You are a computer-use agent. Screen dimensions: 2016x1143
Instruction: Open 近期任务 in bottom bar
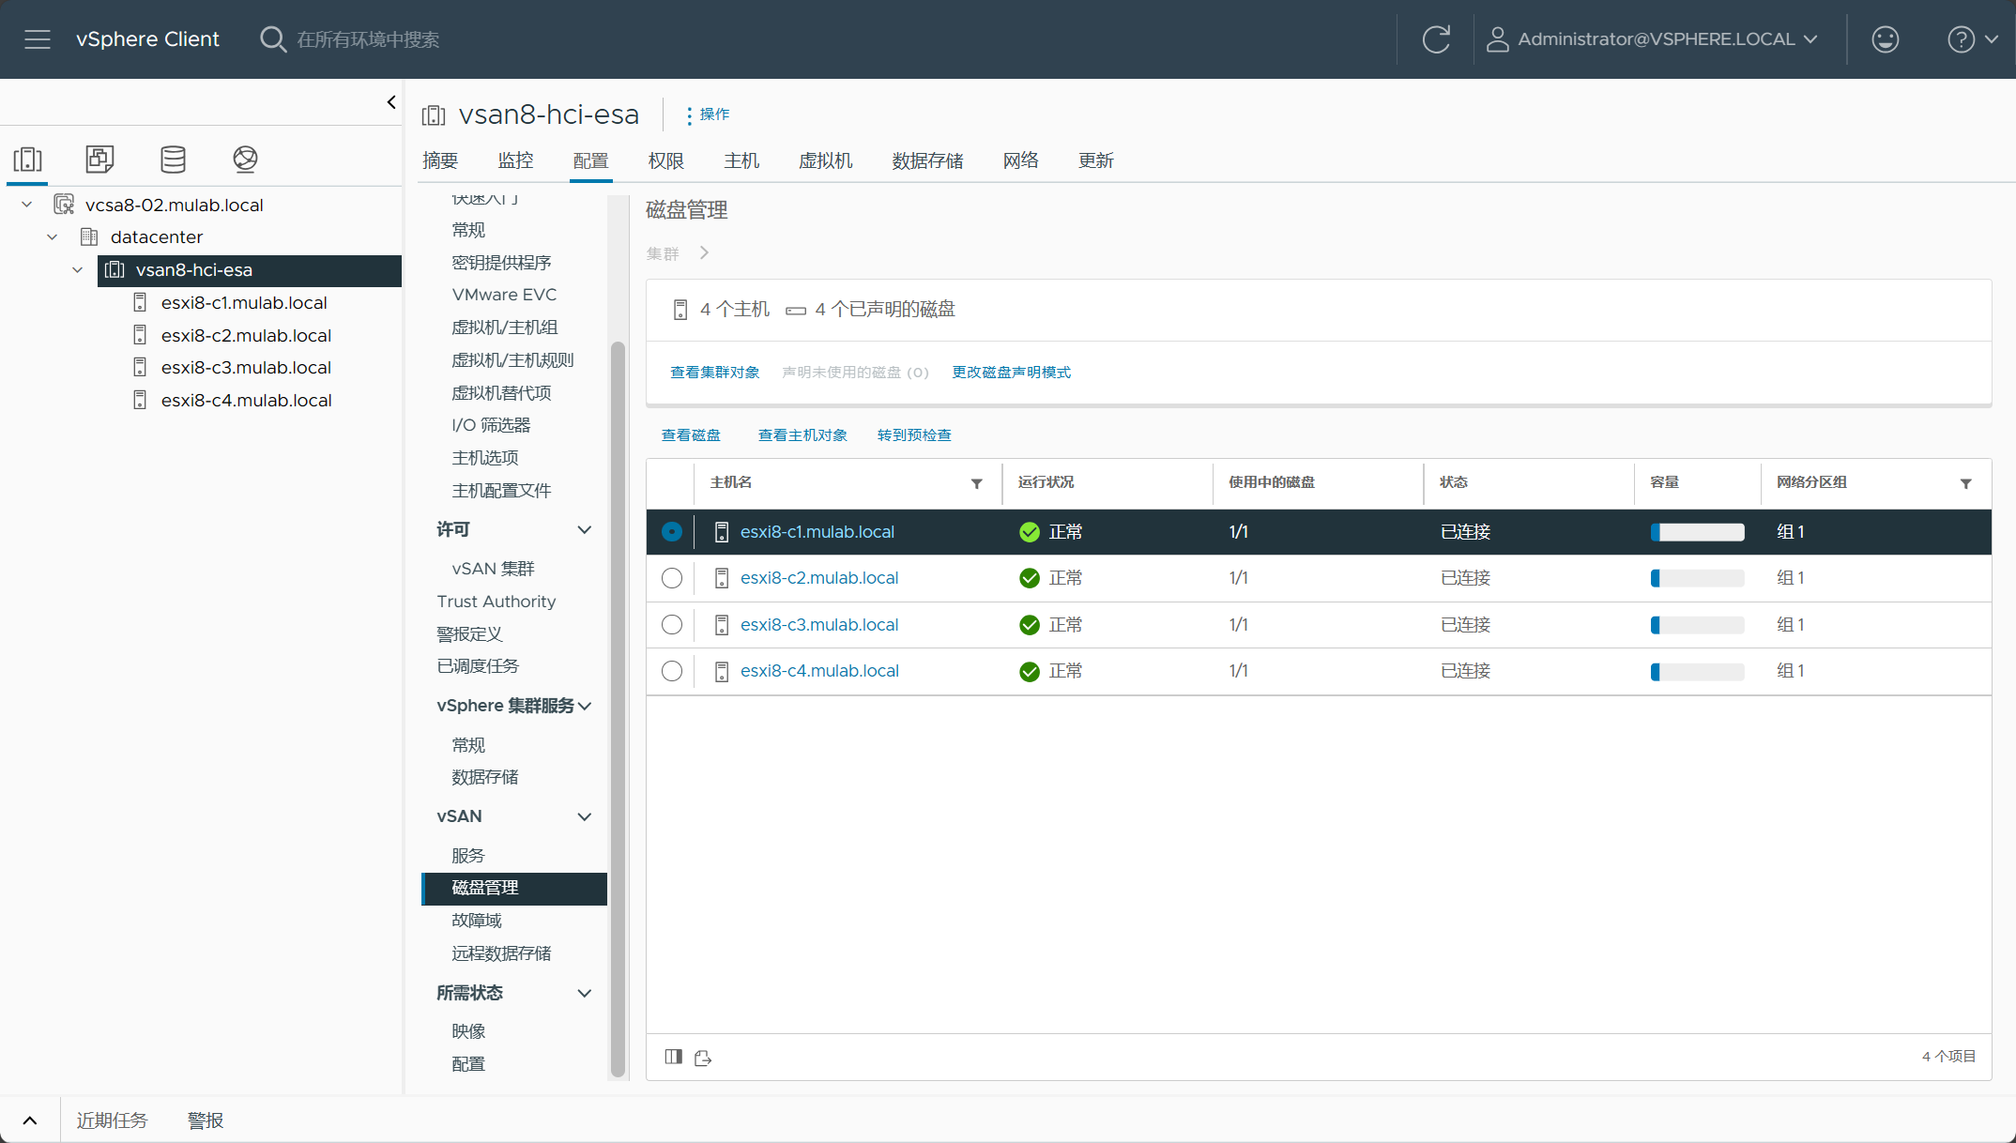tap(112, 1120)
